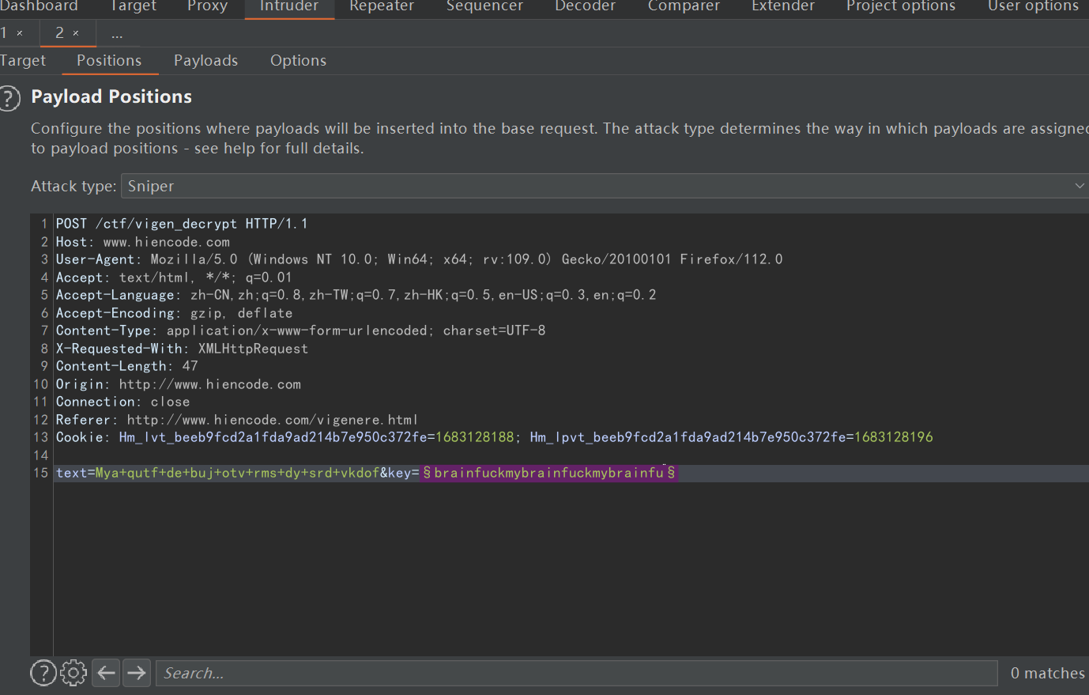This screenshot has width=1089, height=695.
Task: Click the Search input field
Action: coord(576,673)
